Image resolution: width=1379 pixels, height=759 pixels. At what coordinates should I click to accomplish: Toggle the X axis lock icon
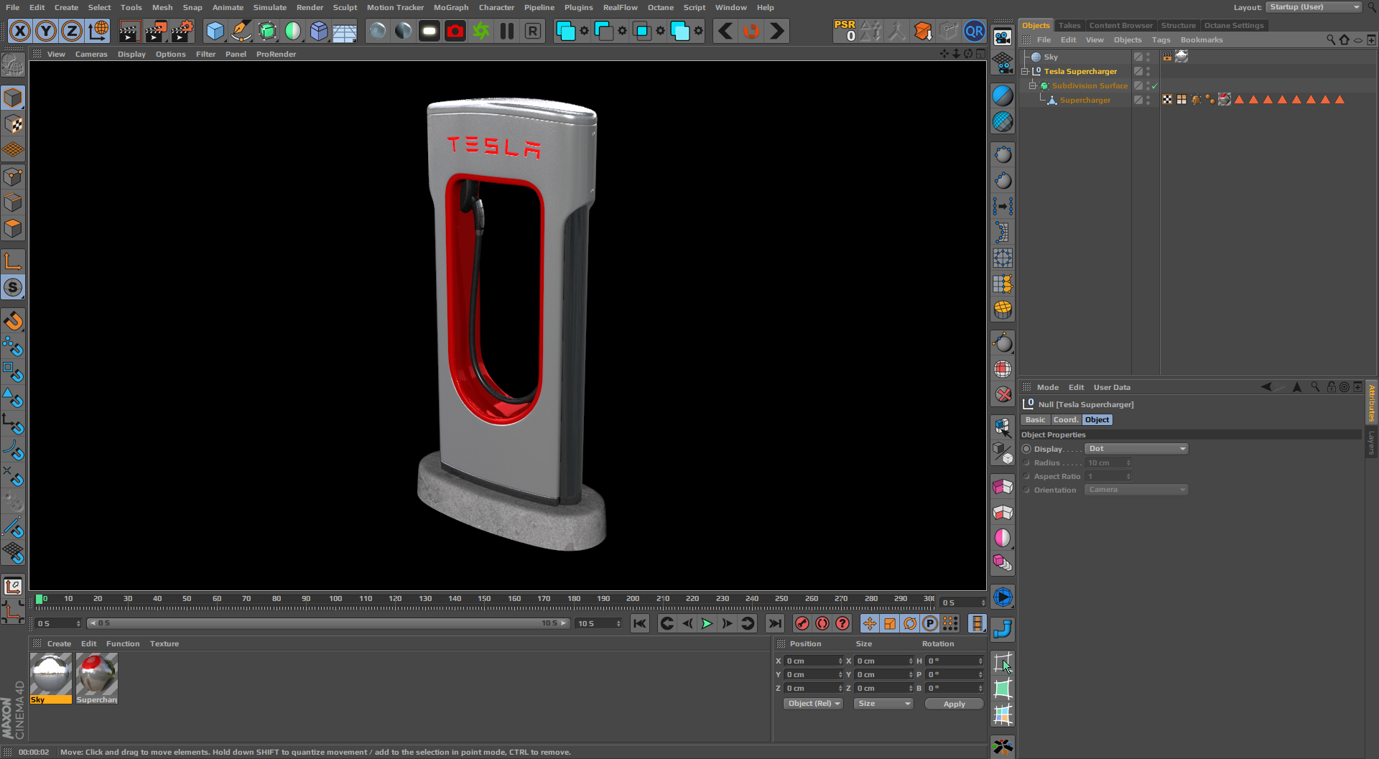(x=20, y=32)
